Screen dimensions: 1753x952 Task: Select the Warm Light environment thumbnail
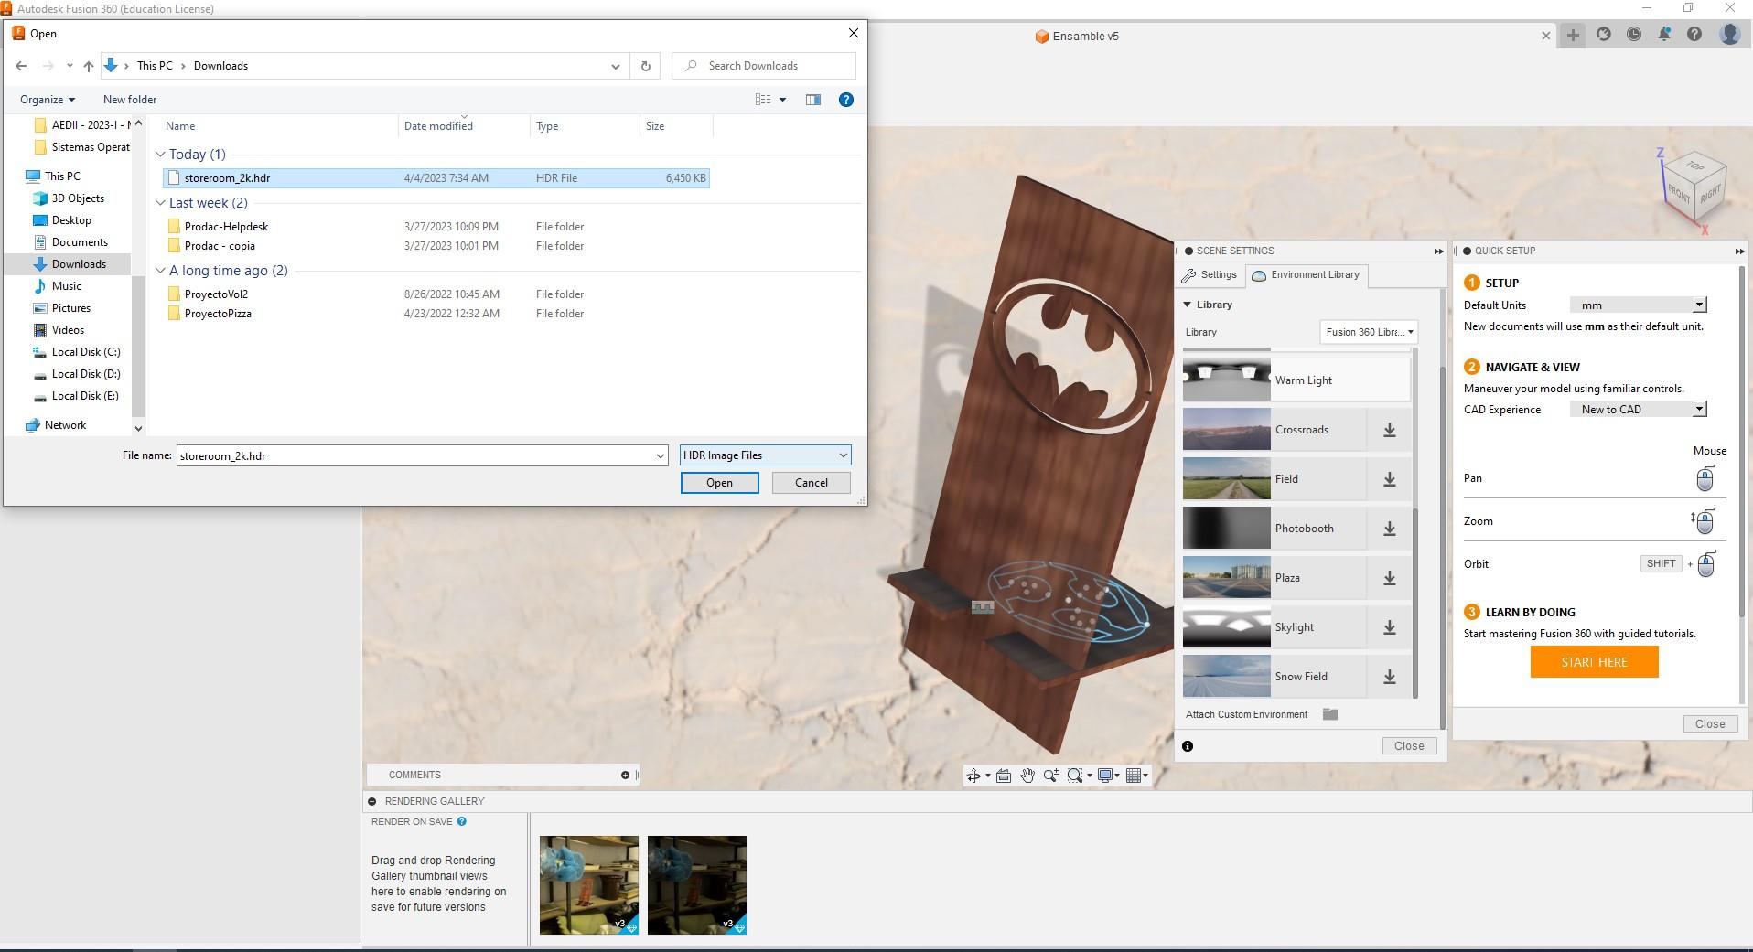coord(1226,379)
